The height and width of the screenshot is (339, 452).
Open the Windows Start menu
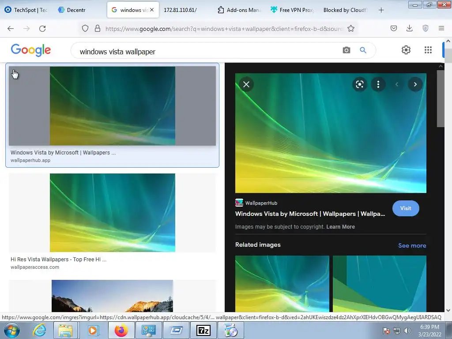tap(12, 330)
